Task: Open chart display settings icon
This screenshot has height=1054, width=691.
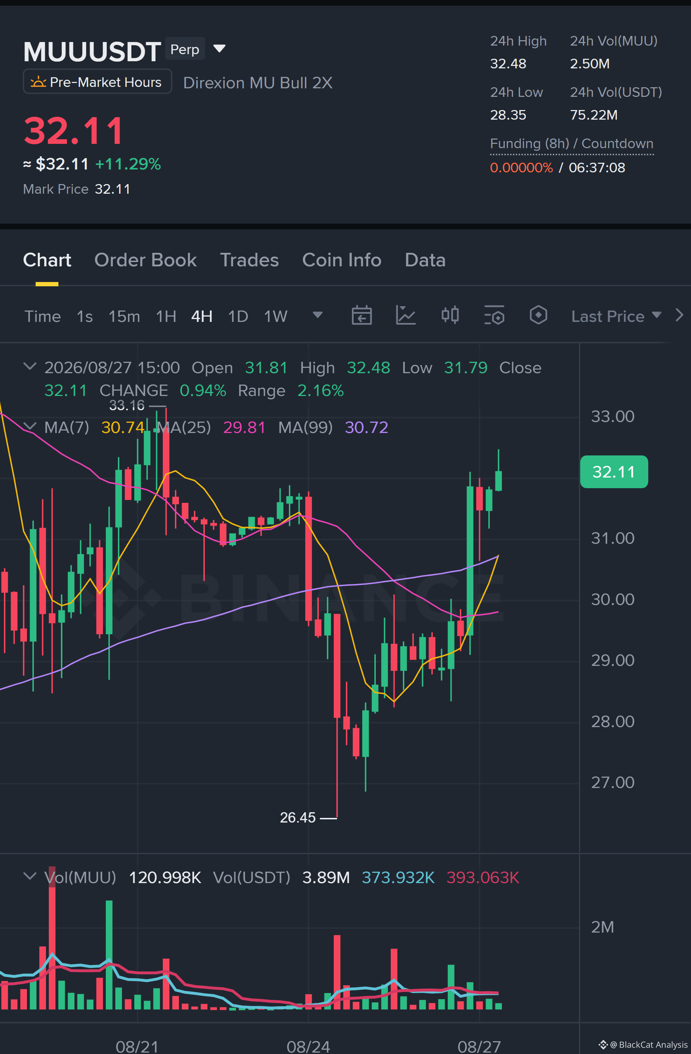Action: pyautogui.click(x=494, y=315)
